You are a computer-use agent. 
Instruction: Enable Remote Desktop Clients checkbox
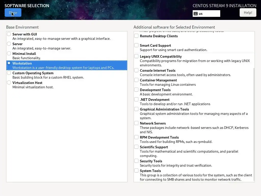(137, 36)
